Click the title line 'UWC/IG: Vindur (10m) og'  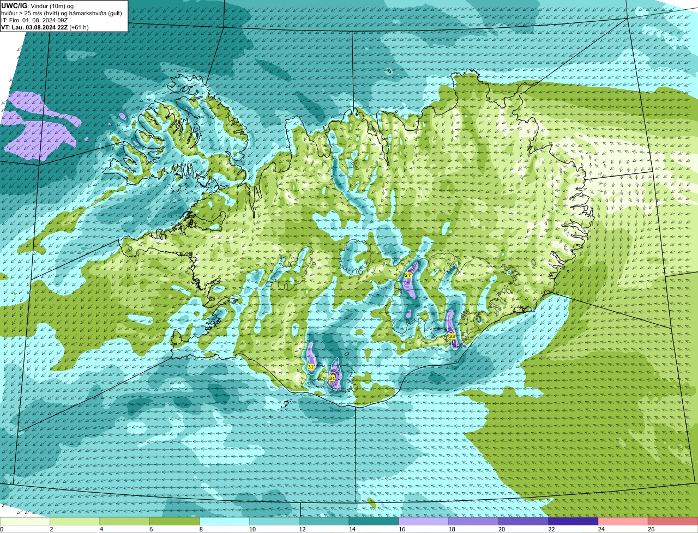click(38, 5)
